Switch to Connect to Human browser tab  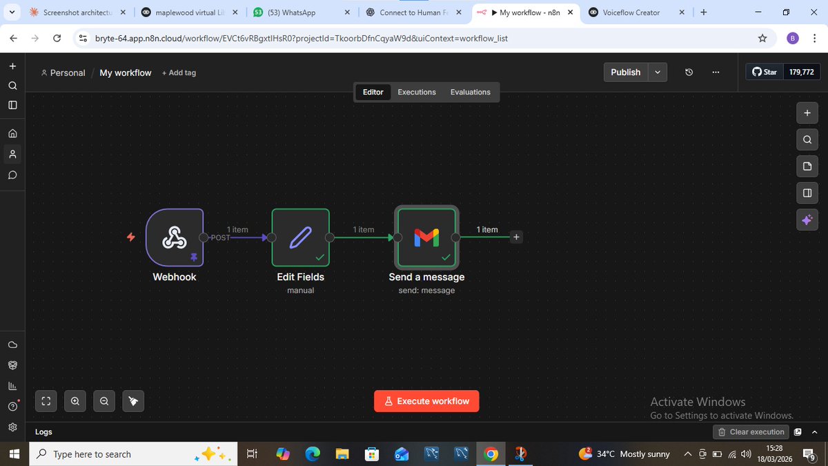(413, 12)
